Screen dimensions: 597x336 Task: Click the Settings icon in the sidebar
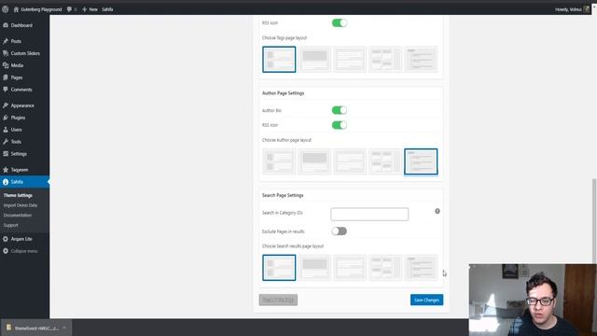[x=6, y=154]
